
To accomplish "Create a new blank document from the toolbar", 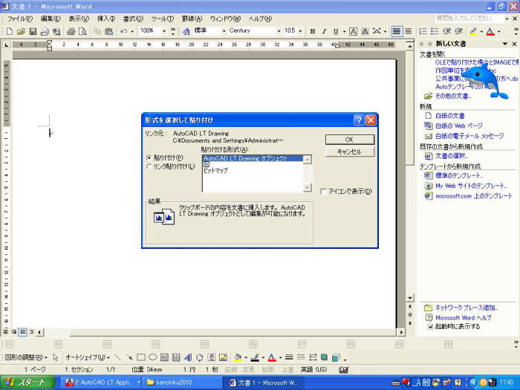I will pyautogui.click(x=9, y=31).
